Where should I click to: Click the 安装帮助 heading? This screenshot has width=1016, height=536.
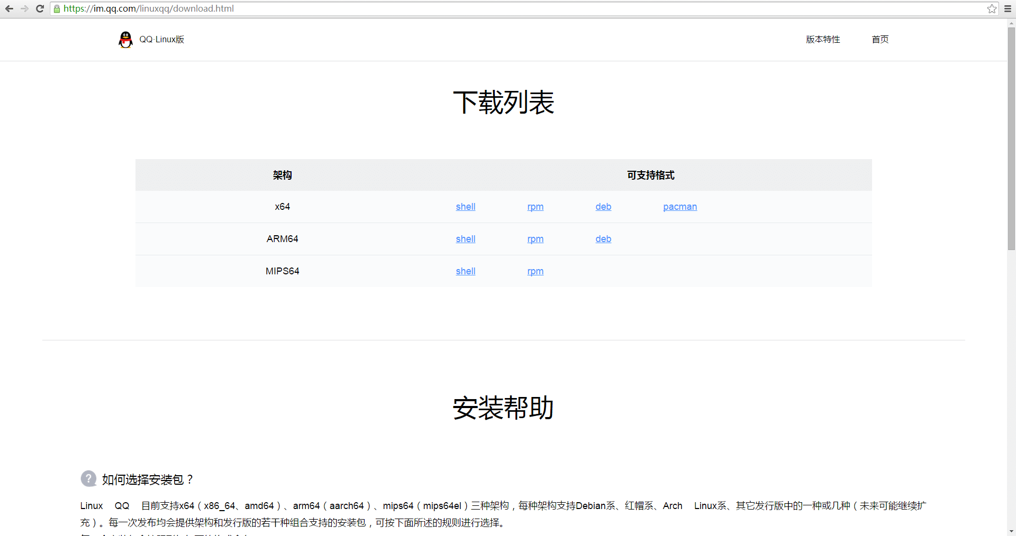(x=504, y=408)
